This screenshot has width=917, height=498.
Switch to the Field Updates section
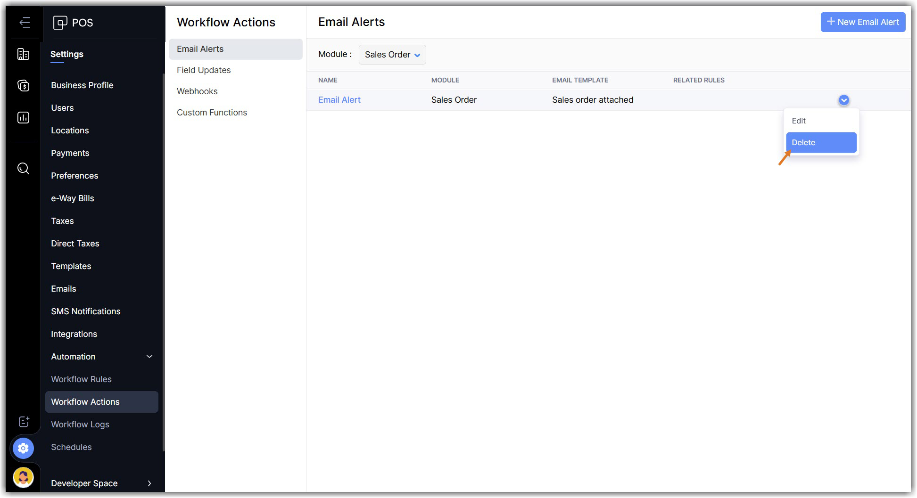(x=204, y=70)
